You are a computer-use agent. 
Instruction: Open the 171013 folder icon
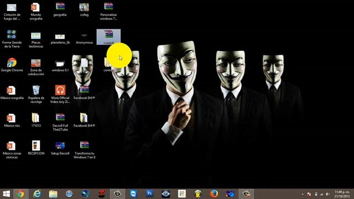coord(35,121)
